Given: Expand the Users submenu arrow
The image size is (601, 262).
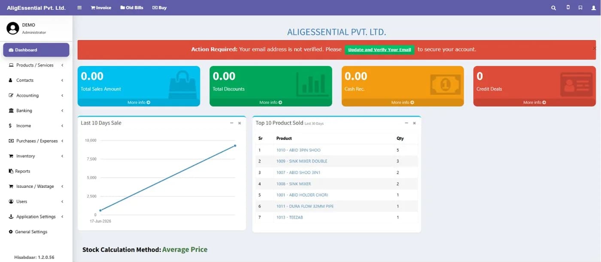Looking at the screenshot, I should 62,202.
